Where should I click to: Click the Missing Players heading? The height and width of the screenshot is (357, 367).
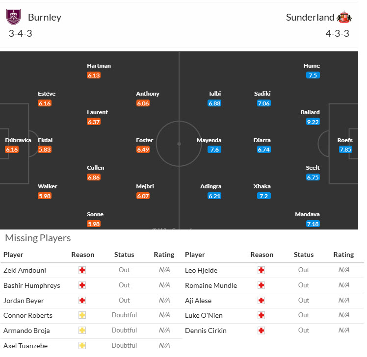tap(38, 238)
